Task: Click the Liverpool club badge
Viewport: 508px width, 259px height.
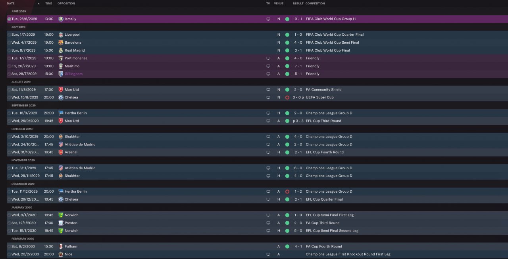Action: (61, 35)
